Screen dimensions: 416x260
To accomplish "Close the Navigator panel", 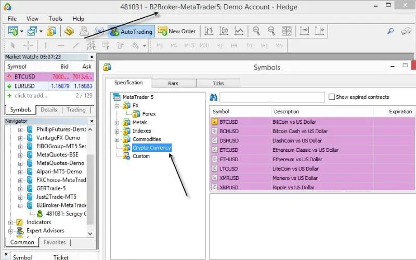I will [x=92, y=121].
